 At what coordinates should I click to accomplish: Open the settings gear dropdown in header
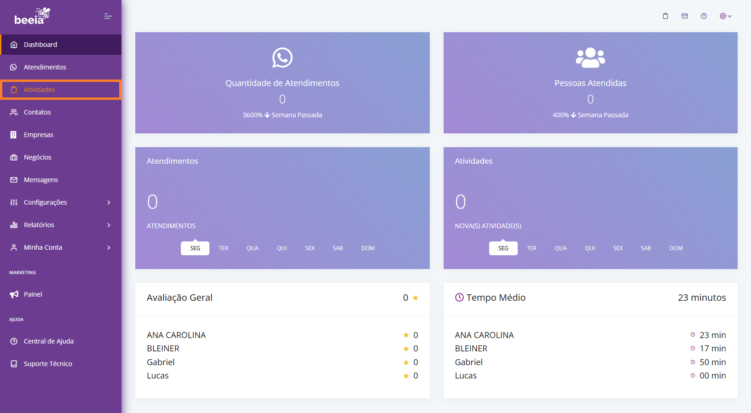coord(726,16)
